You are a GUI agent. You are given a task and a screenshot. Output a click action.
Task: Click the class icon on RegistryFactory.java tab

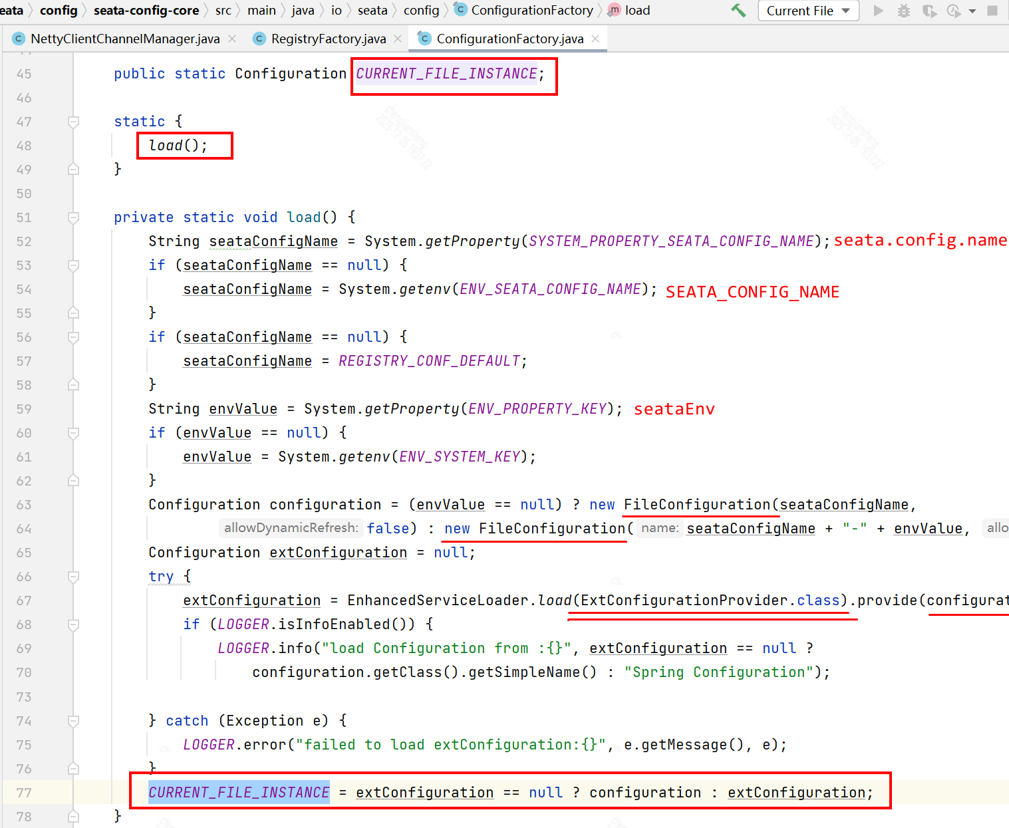pos(259,39)
